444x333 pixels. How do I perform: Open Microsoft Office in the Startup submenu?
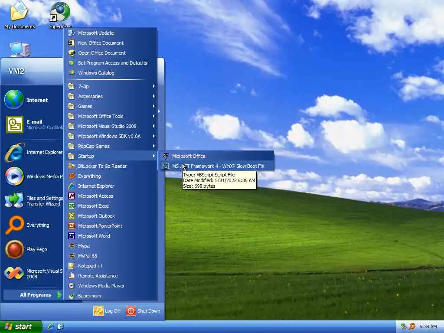click(216, 156)
